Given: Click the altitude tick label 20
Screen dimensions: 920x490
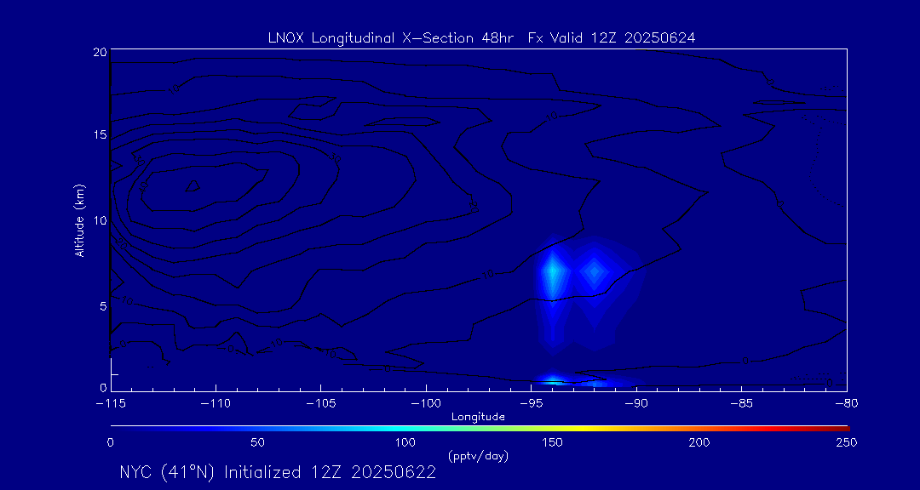Looking at the screenshot, I should 100,52.
